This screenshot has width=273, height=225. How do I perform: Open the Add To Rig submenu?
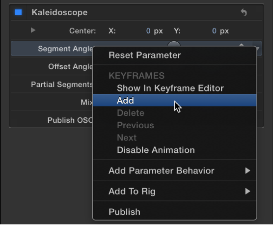[174, 191]
